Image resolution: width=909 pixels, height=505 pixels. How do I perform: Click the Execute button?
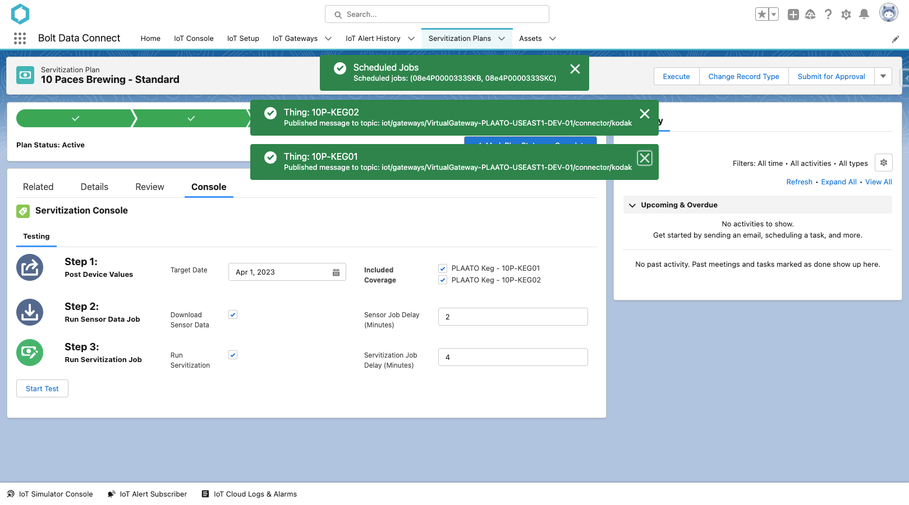coord(677,76)
